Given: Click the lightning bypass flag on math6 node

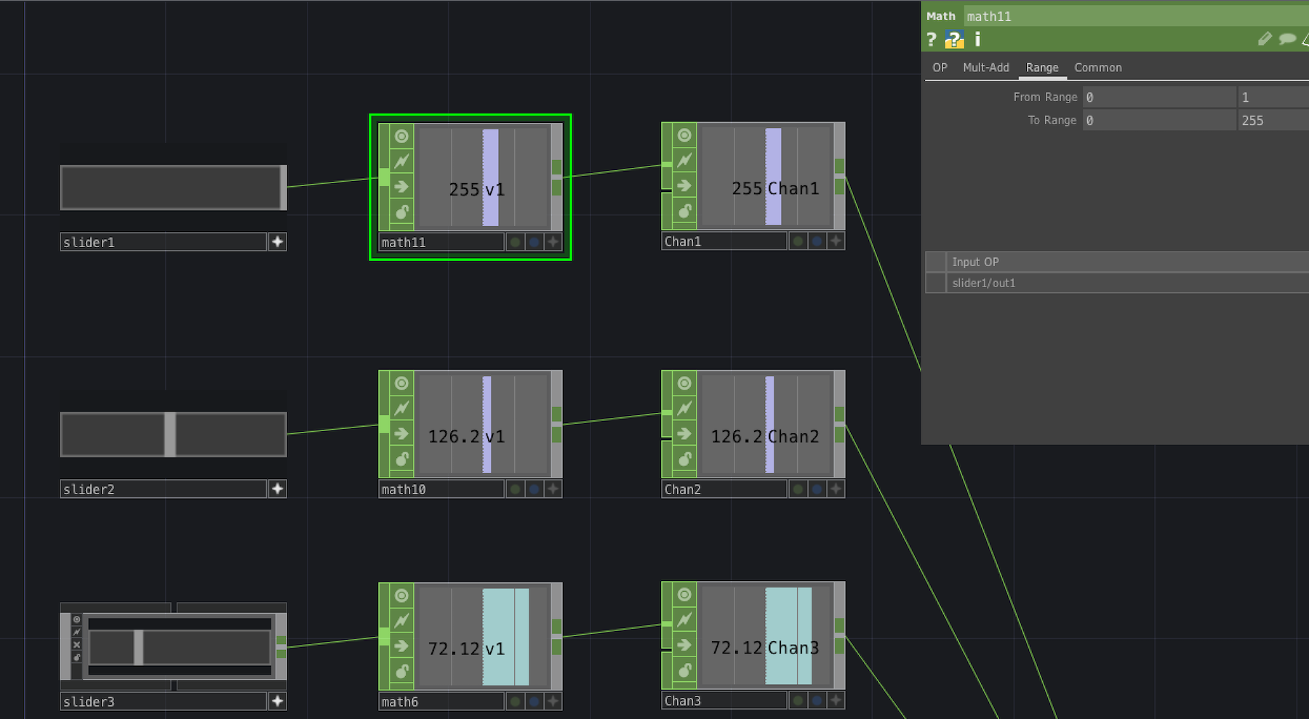Looking at the screenshot, I should 401,619.
